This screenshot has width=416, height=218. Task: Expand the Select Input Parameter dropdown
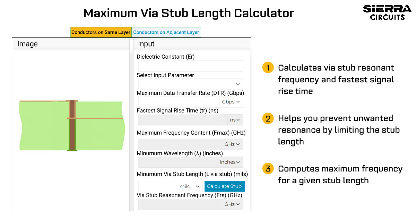(190, 84)
